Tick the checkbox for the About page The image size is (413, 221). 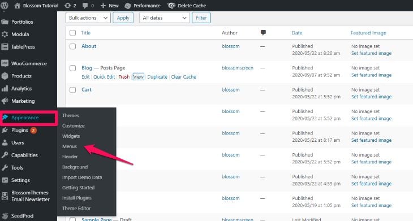point(72,46)
